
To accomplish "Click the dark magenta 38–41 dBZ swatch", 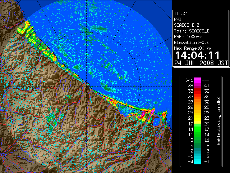I will [198, 86].
